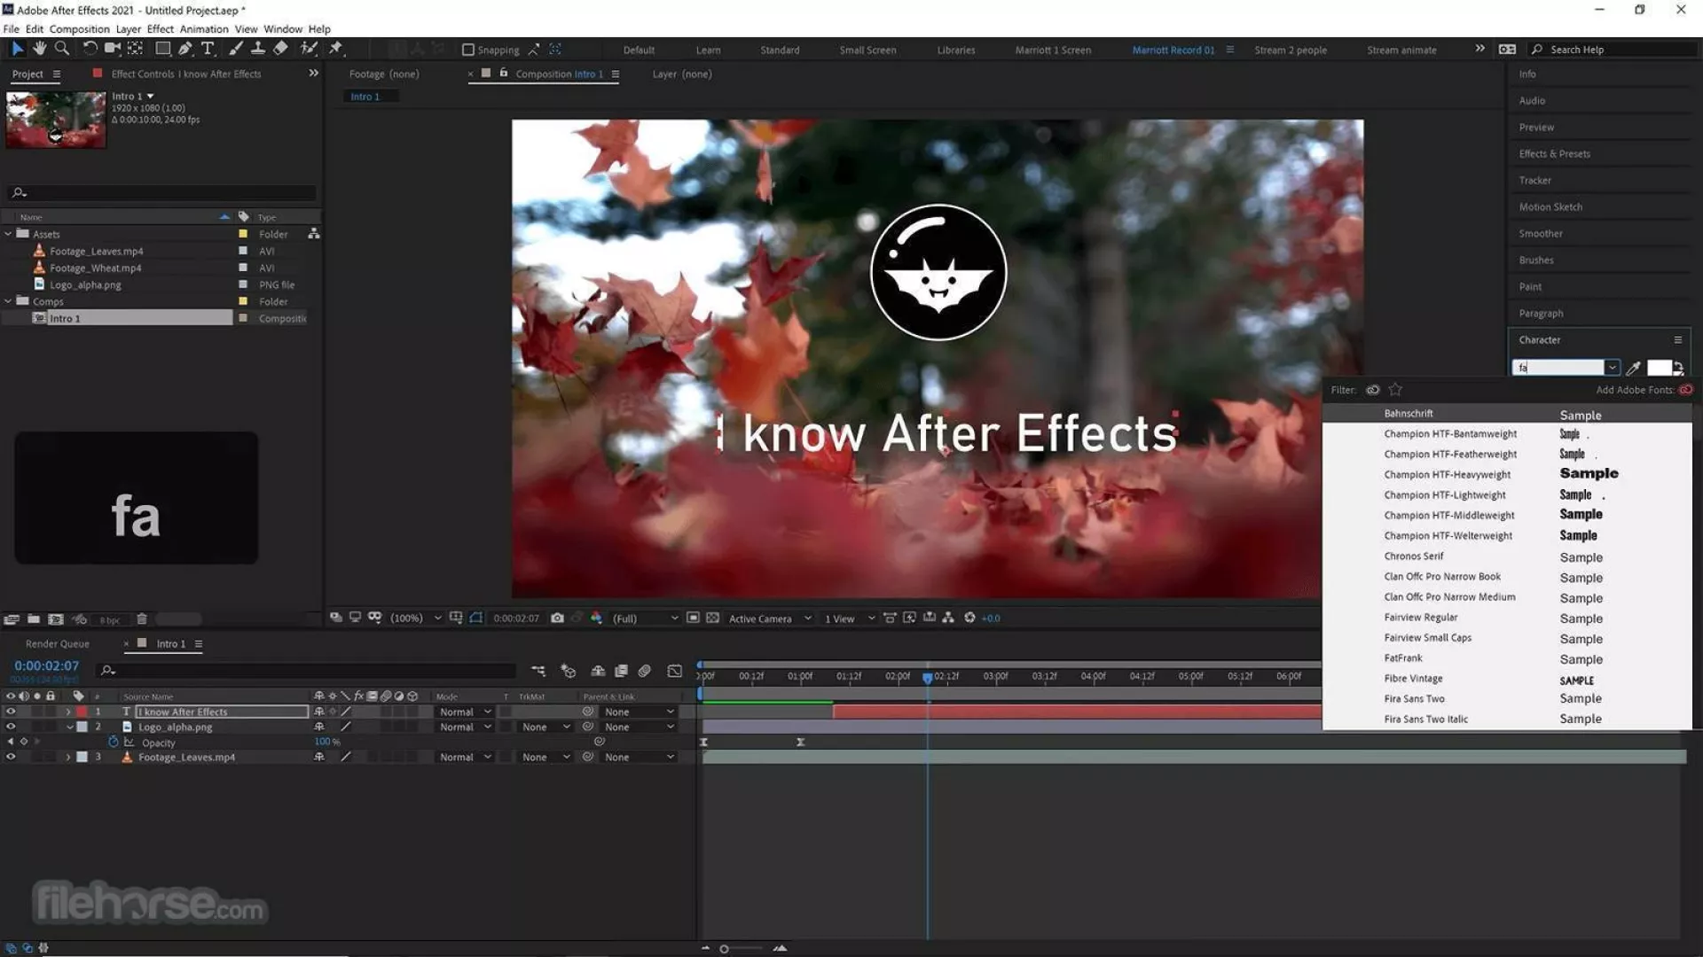1703x957 pixels.
Task: Collapse the Assets folder
Action: pos(9,234)
